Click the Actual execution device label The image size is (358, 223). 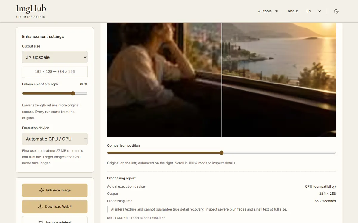[126, 186]
